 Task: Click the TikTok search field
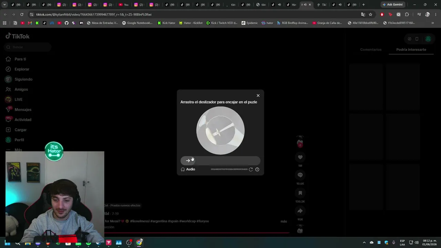click(x=28, y=47)
